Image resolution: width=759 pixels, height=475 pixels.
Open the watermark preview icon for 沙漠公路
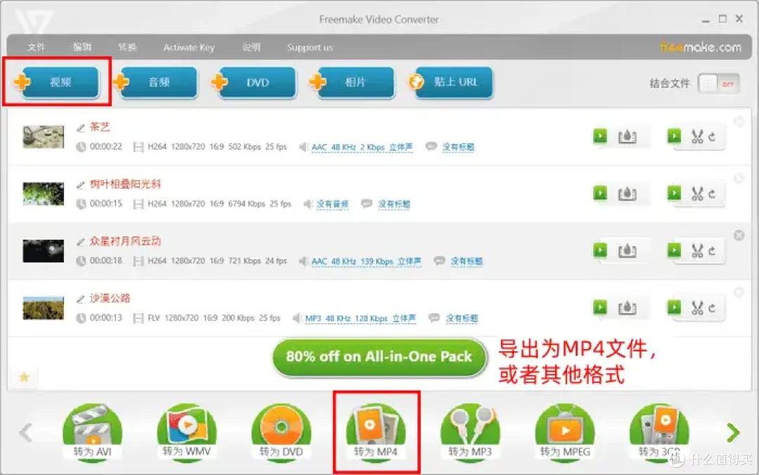[x=627, y=308]
